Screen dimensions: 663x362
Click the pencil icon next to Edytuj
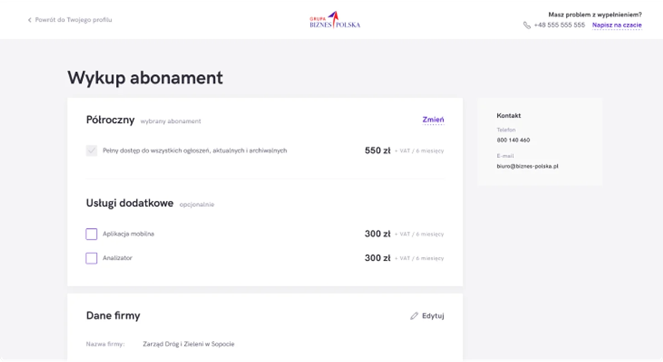(x=414, y=316)
